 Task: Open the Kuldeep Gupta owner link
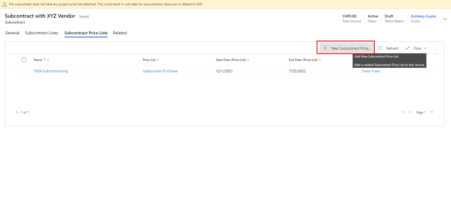point(423,16)
